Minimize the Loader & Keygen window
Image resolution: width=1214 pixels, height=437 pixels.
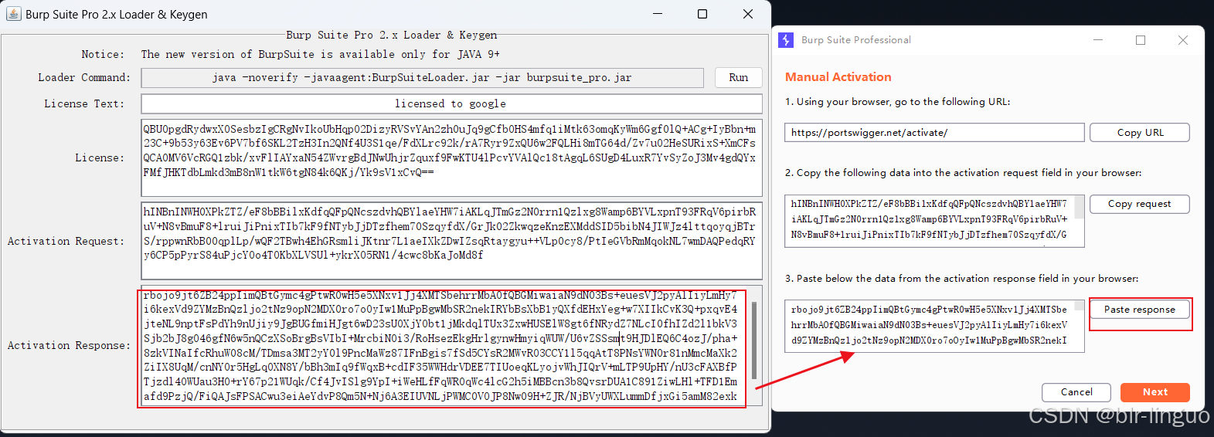[x=658, y=14]
